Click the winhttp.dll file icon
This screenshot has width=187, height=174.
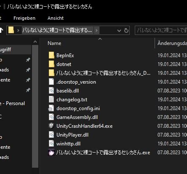click(51, 143)
